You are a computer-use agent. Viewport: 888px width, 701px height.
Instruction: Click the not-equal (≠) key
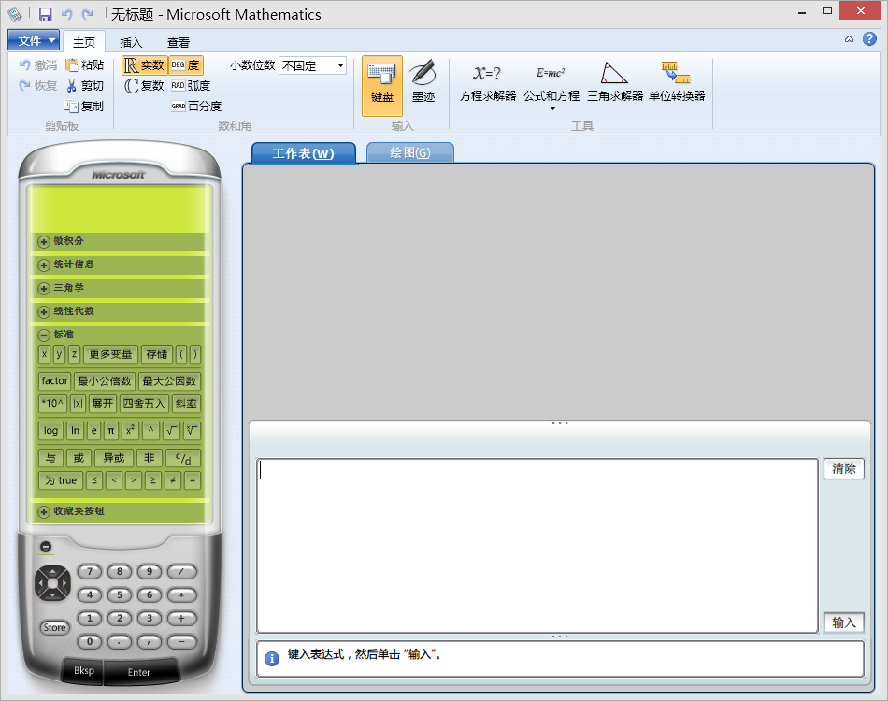tap(173, 480)
